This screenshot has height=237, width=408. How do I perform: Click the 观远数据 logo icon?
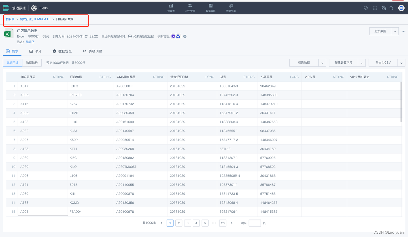pyautogui.click(x=6, y=8)
